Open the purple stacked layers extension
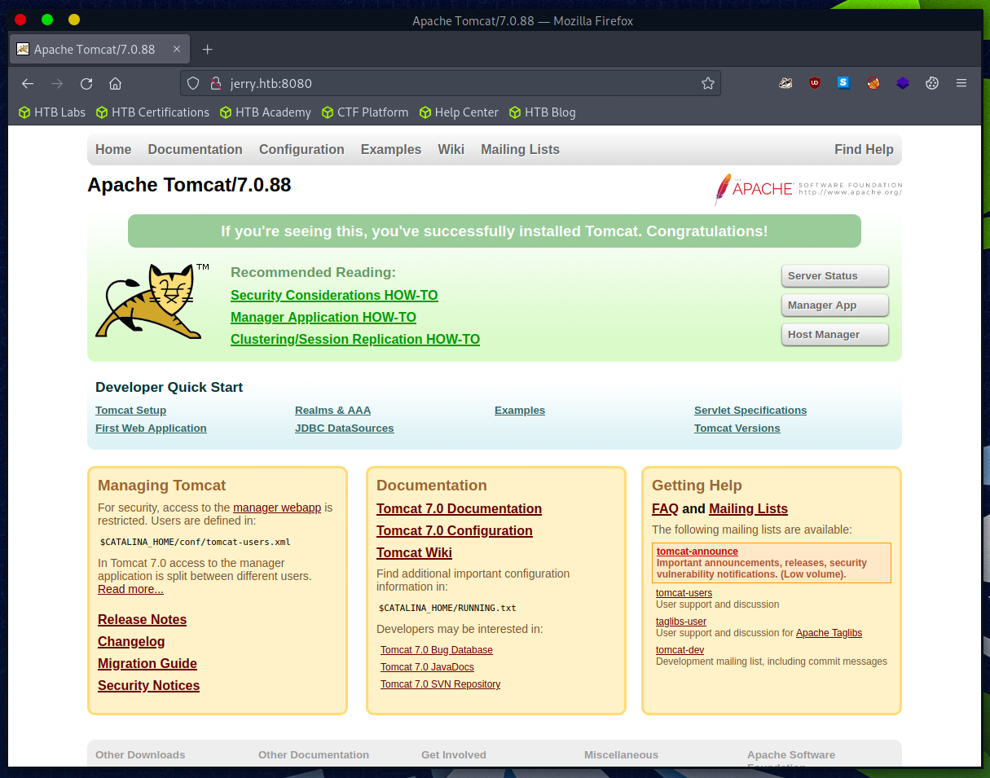The width and height of the screenshot is (990, 778). (903, 83)
